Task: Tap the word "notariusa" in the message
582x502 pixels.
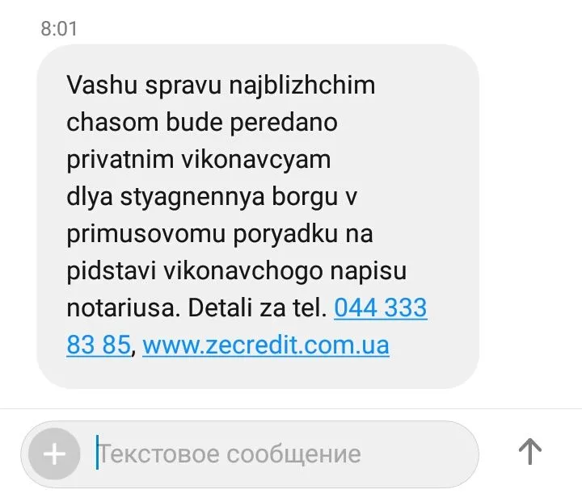Action: pyautogui.click(x=123, y=307)
